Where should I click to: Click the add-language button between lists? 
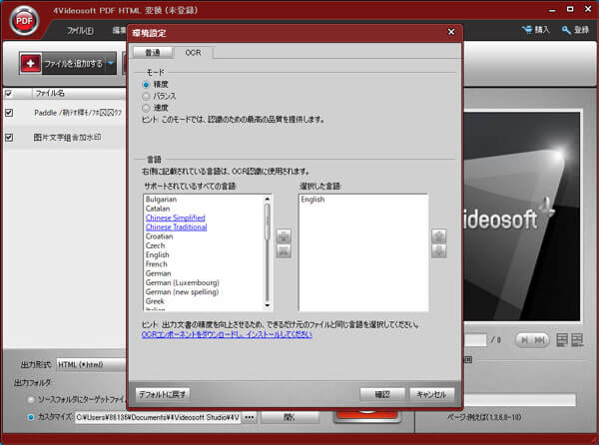tap(284, 236)
